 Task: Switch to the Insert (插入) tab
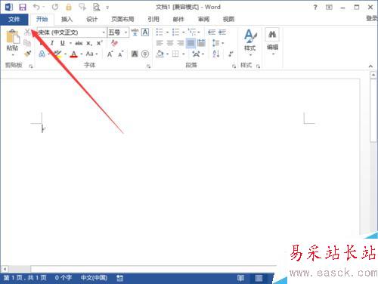[67, 20]
